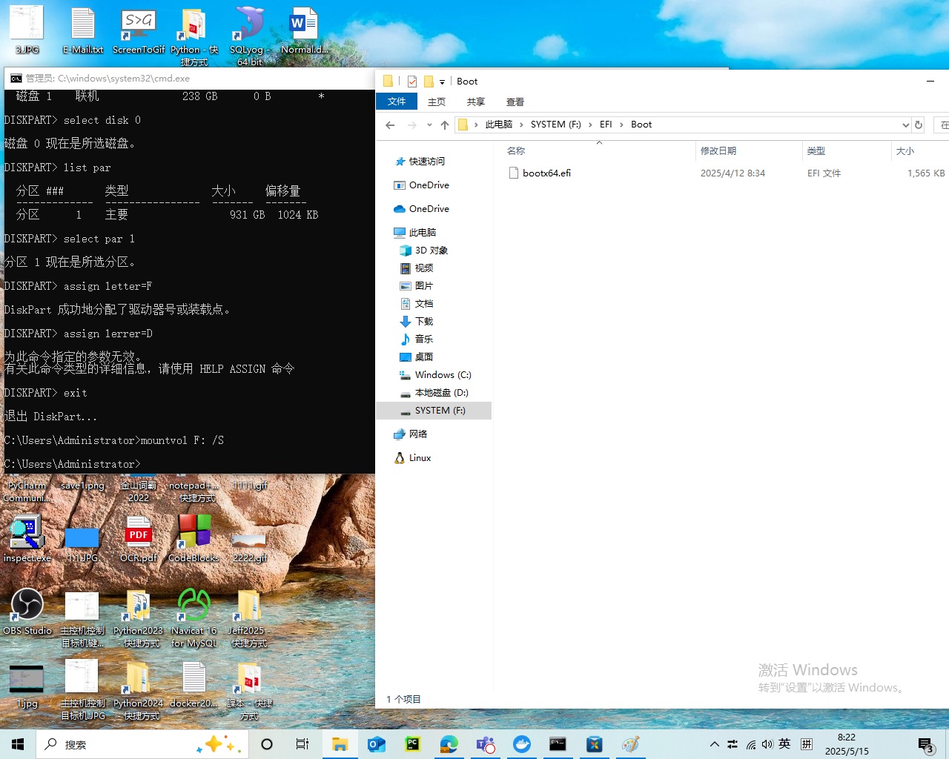The image size is (949, 759).
Task: Toggle the 英 input language indicator
Action: 784,744
